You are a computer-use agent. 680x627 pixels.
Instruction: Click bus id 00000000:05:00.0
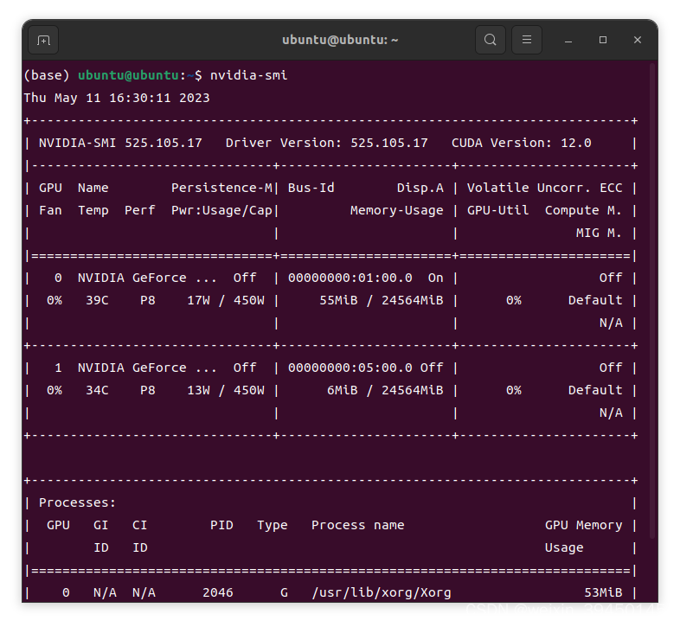[x=350, y=368]
